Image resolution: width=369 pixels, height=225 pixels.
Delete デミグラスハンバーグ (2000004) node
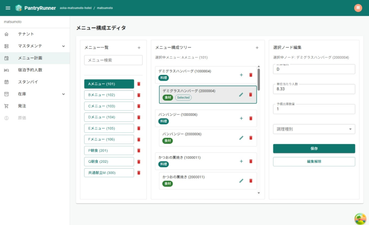pyautogui.click(x=251, y=94)
